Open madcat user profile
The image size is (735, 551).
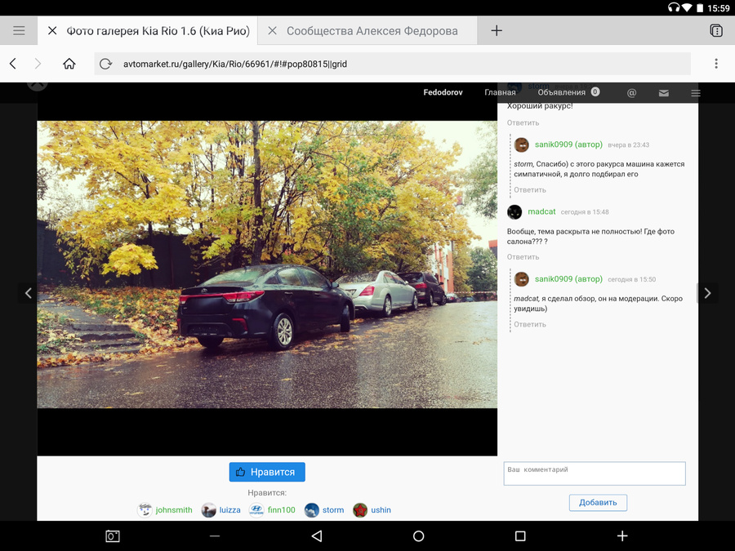[x=541, y=211]
